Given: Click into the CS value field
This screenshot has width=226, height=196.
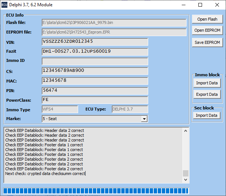Looking at the screenshot, I should coord(95,71).
